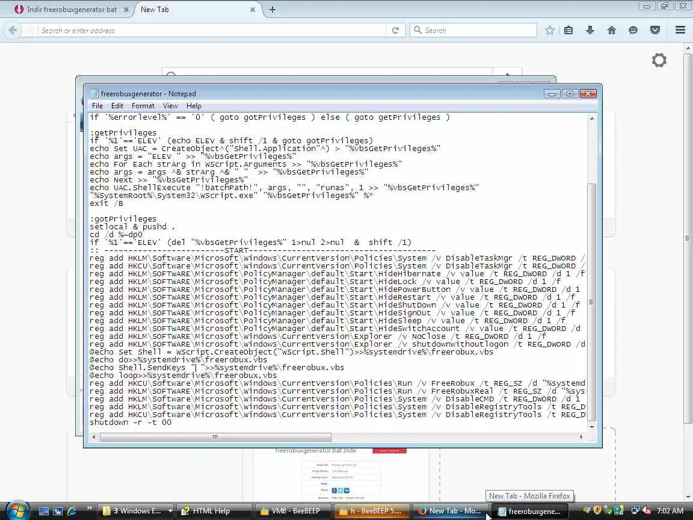Click the ':gotPrivileges' label line
693x520 pixels.
tap(123, 219)
